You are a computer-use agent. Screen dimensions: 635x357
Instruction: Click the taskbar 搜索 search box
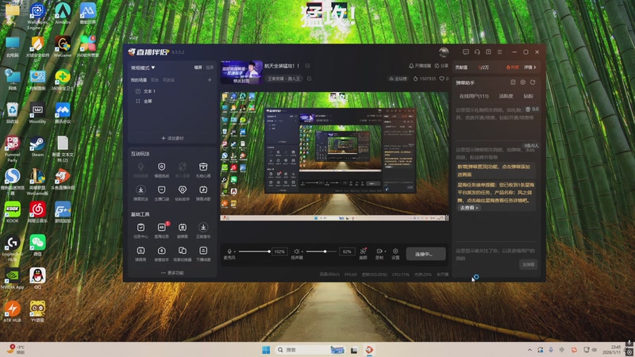(x=310, y=350)
